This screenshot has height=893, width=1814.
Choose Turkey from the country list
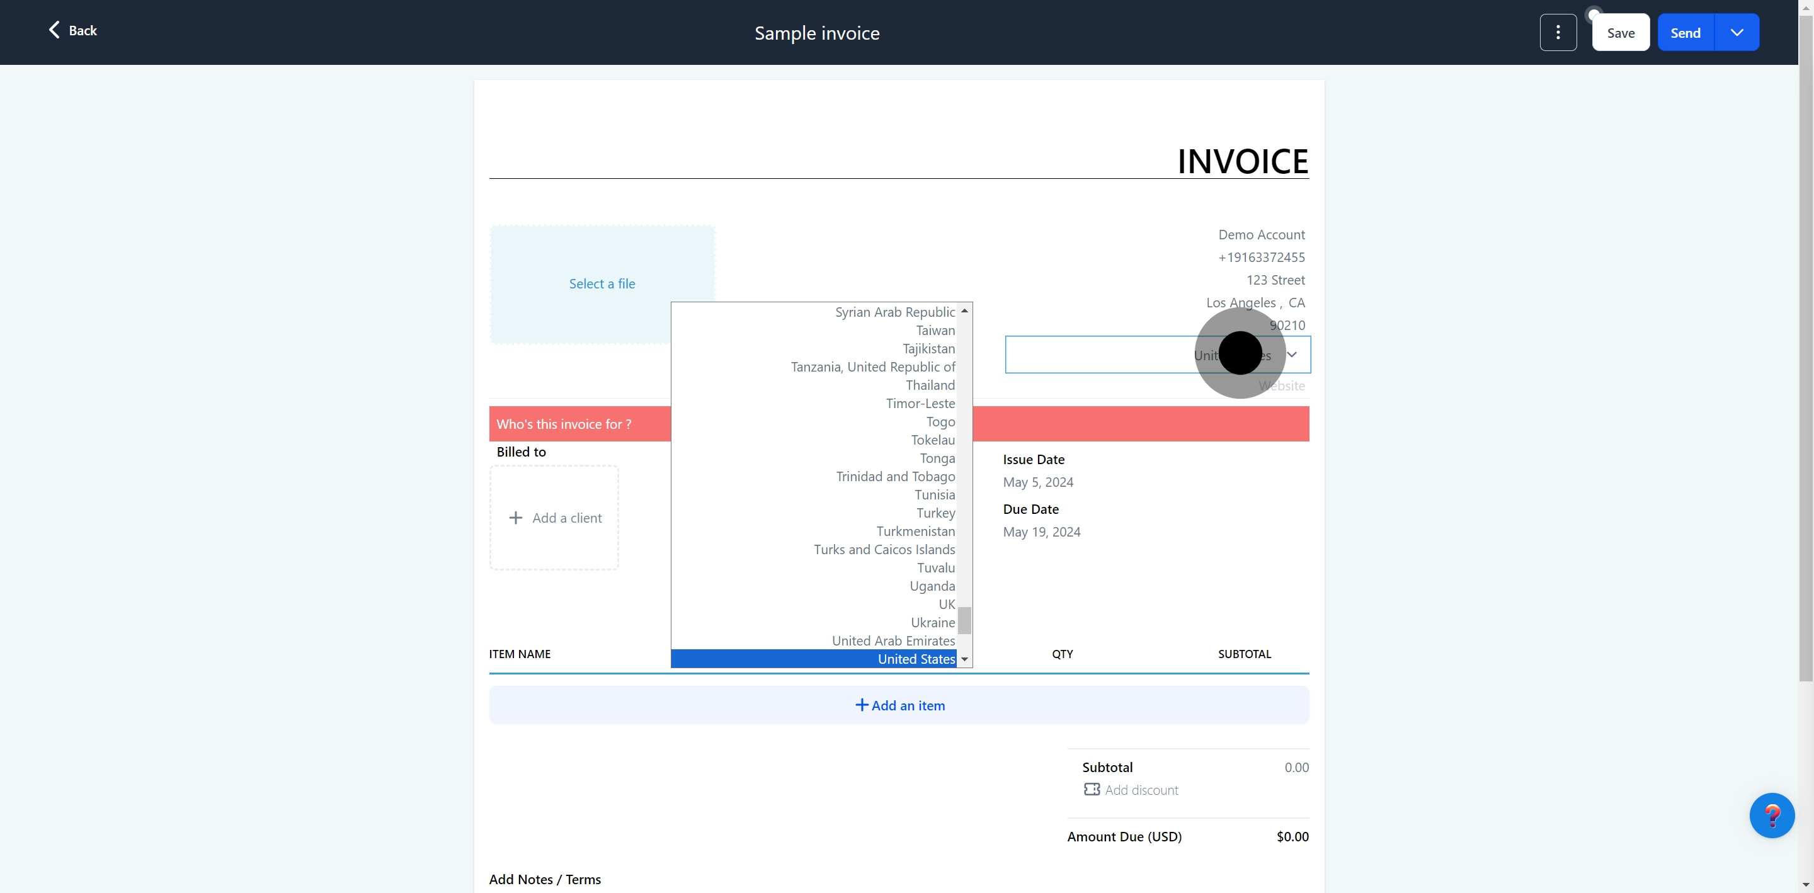(x=935, y=513)
